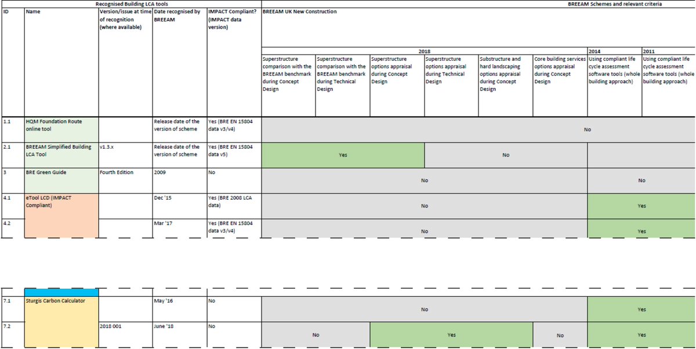This screenshot has width=696, height=349.
Task: Click the 'Fourth Edition' version cell
Action: point(125,181)
